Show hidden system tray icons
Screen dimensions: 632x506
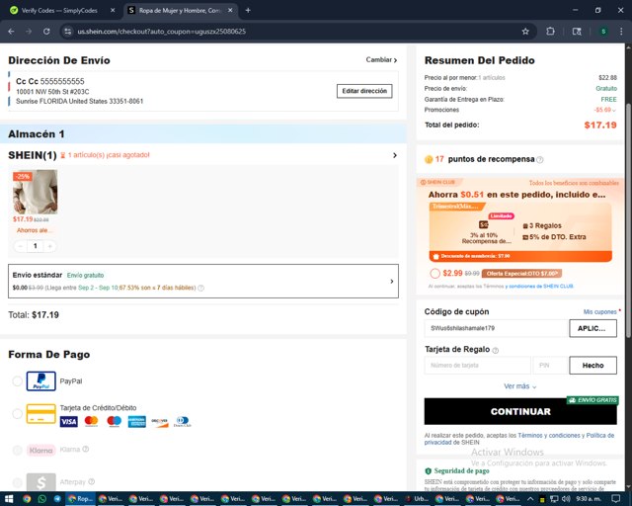coord(530,499)
